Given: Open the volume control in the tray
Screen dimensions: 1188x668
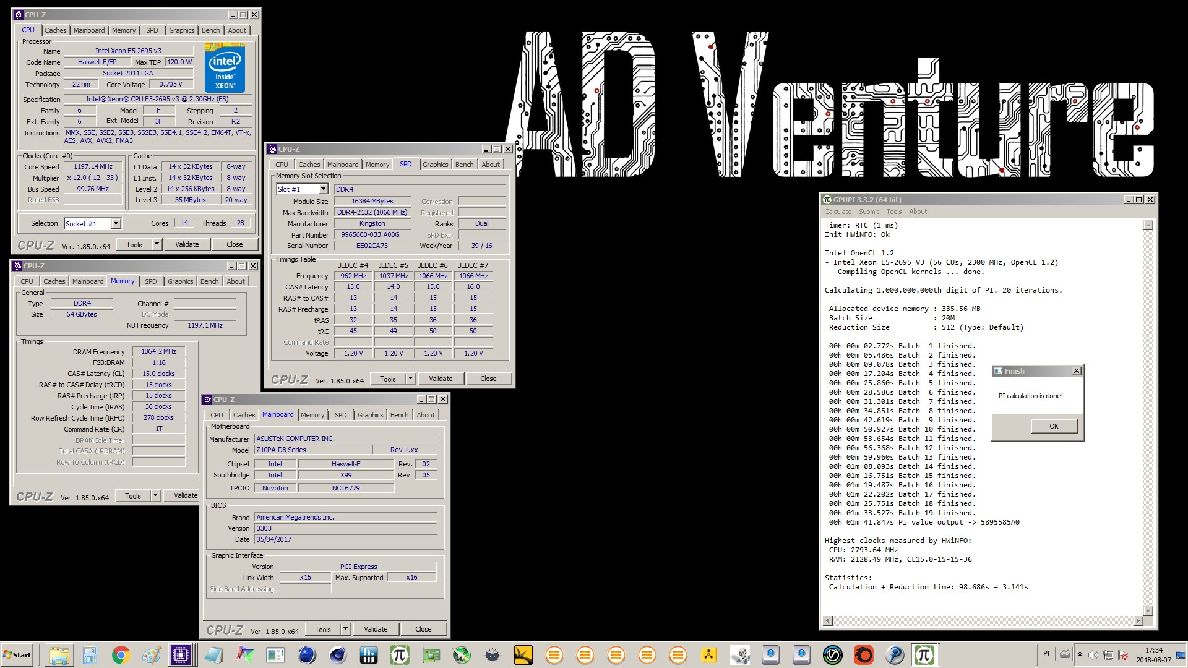Looking at the screenshot, I should (x=1093, y=654).
